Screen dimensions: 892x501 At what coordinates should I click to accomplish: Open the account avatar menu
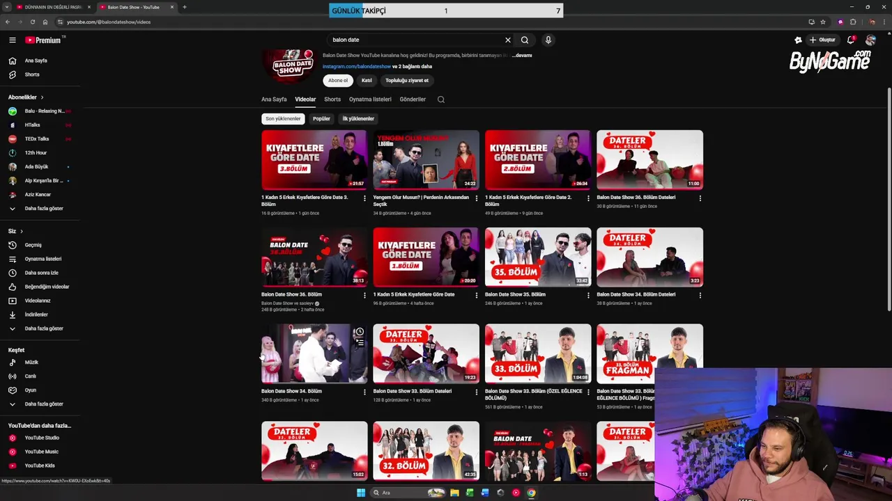coord(870,40)
